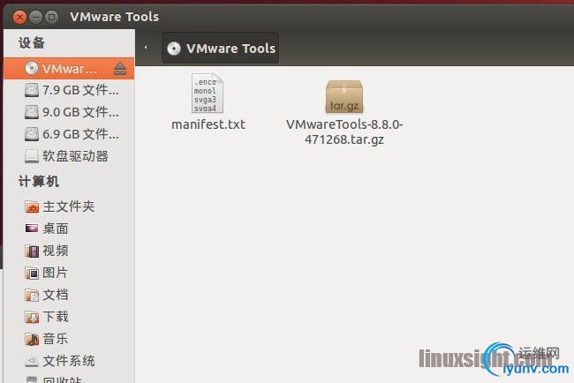Viewport: 574px width, 383px height.
Task: Maximize the VMware Tools window
Action: 51,17
